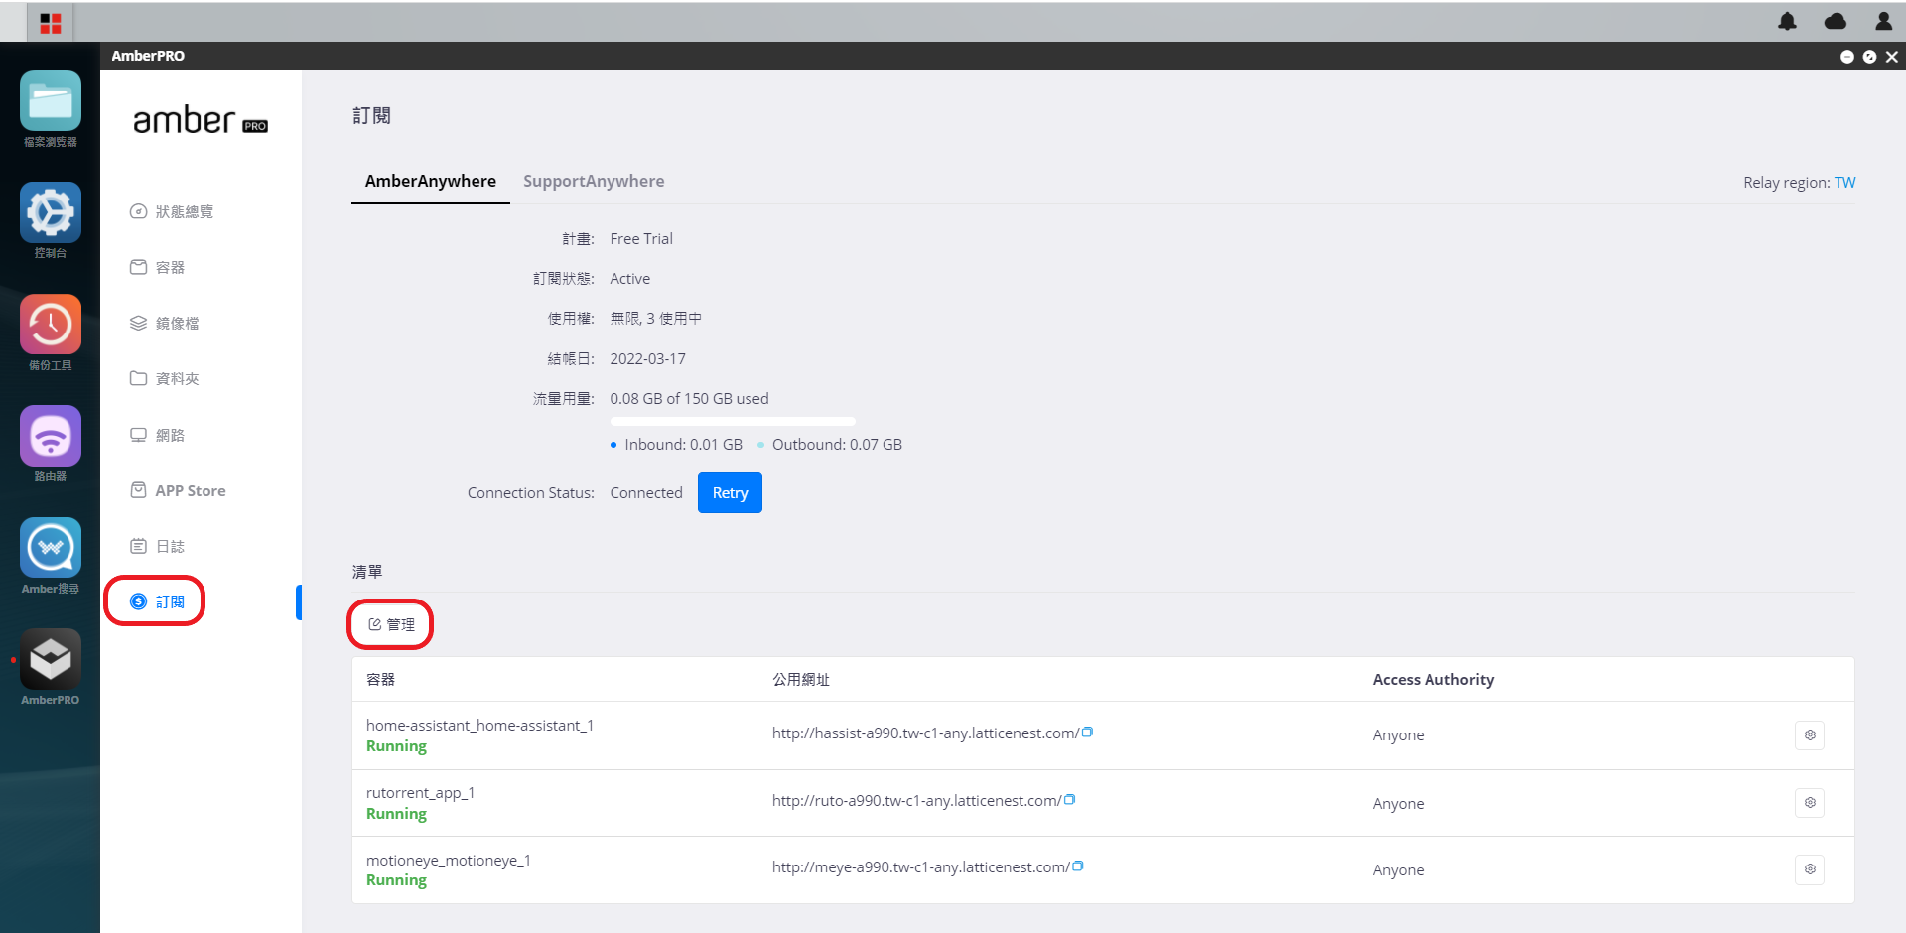
Task: Click the 2022-03-17 billing date
Action: (x=648, y=359)
